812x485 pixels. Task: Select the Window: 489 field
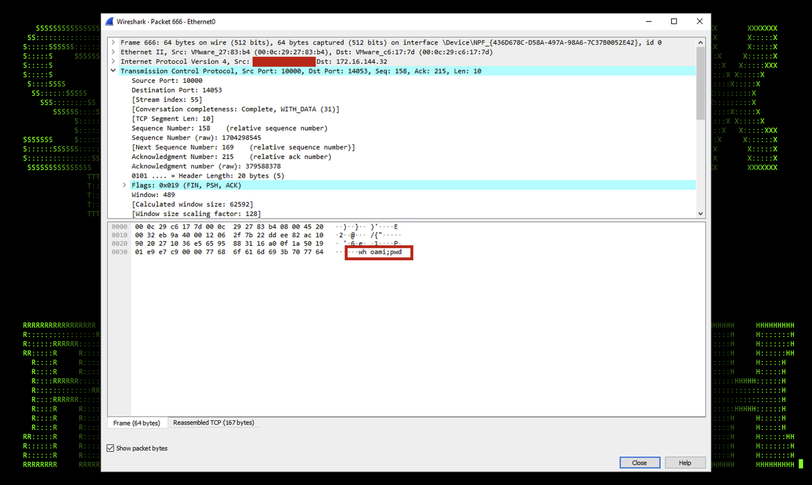click(153, 195)
